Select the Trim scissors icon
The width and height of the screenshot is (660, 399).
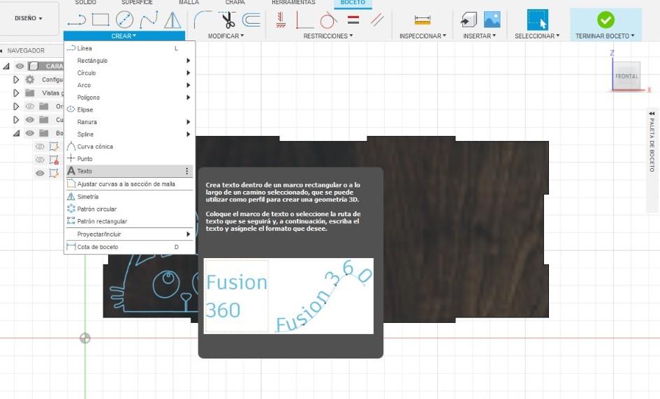pos(228,20)
